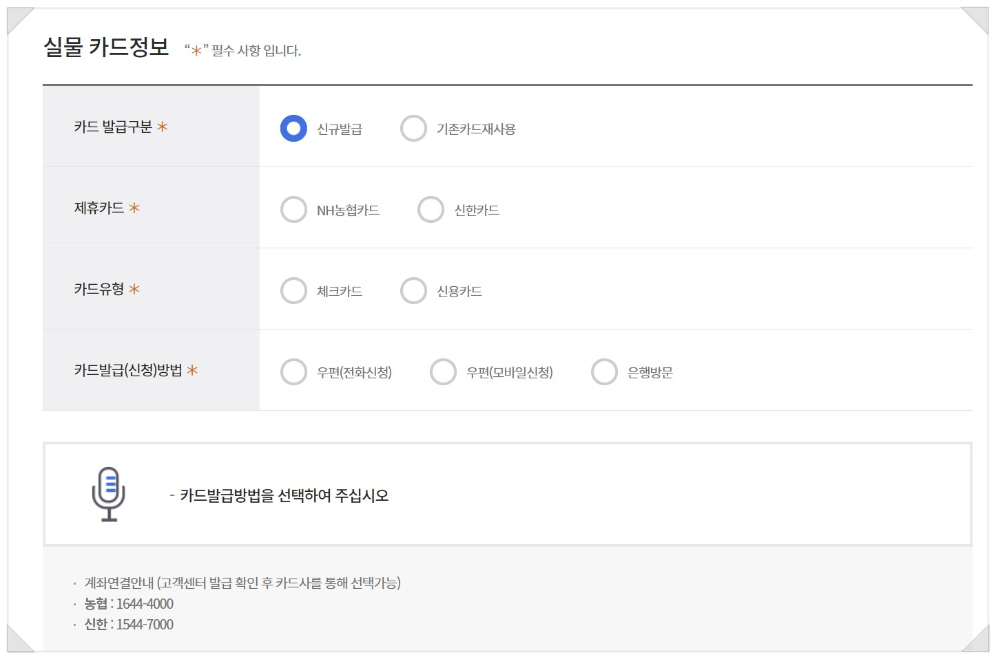996x659 pixels.
Task: Click the 카드발급(신청)방법 row label
Action: pos(127,369)
